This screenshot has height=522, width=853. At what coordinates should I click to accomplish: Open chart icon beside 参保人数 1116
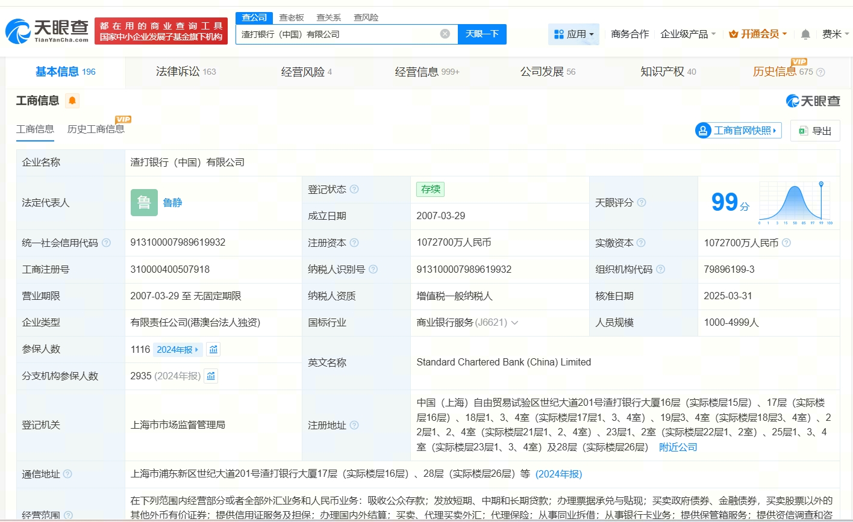[213, 349]
